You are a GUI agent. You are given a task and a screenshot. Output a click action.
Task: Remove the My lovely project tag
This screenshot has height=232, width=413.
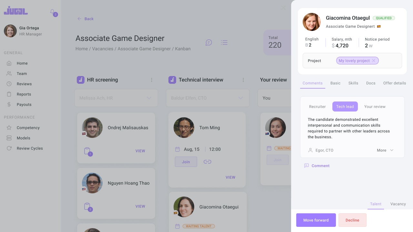coord(374,61)
